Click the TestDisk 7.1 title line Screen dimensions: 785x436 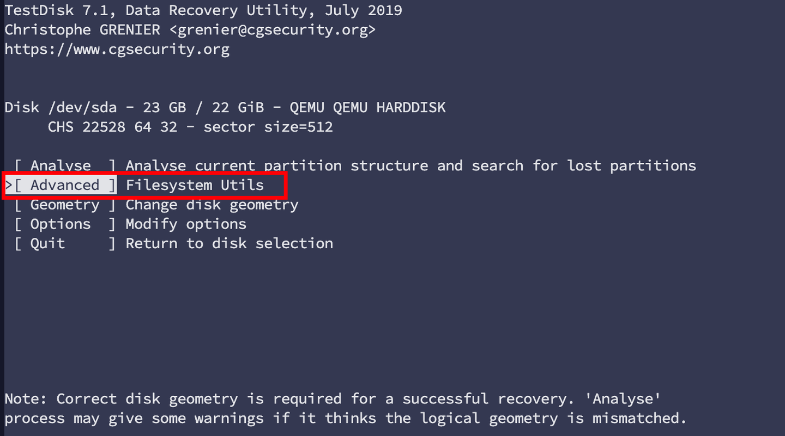tap(203, 10)
